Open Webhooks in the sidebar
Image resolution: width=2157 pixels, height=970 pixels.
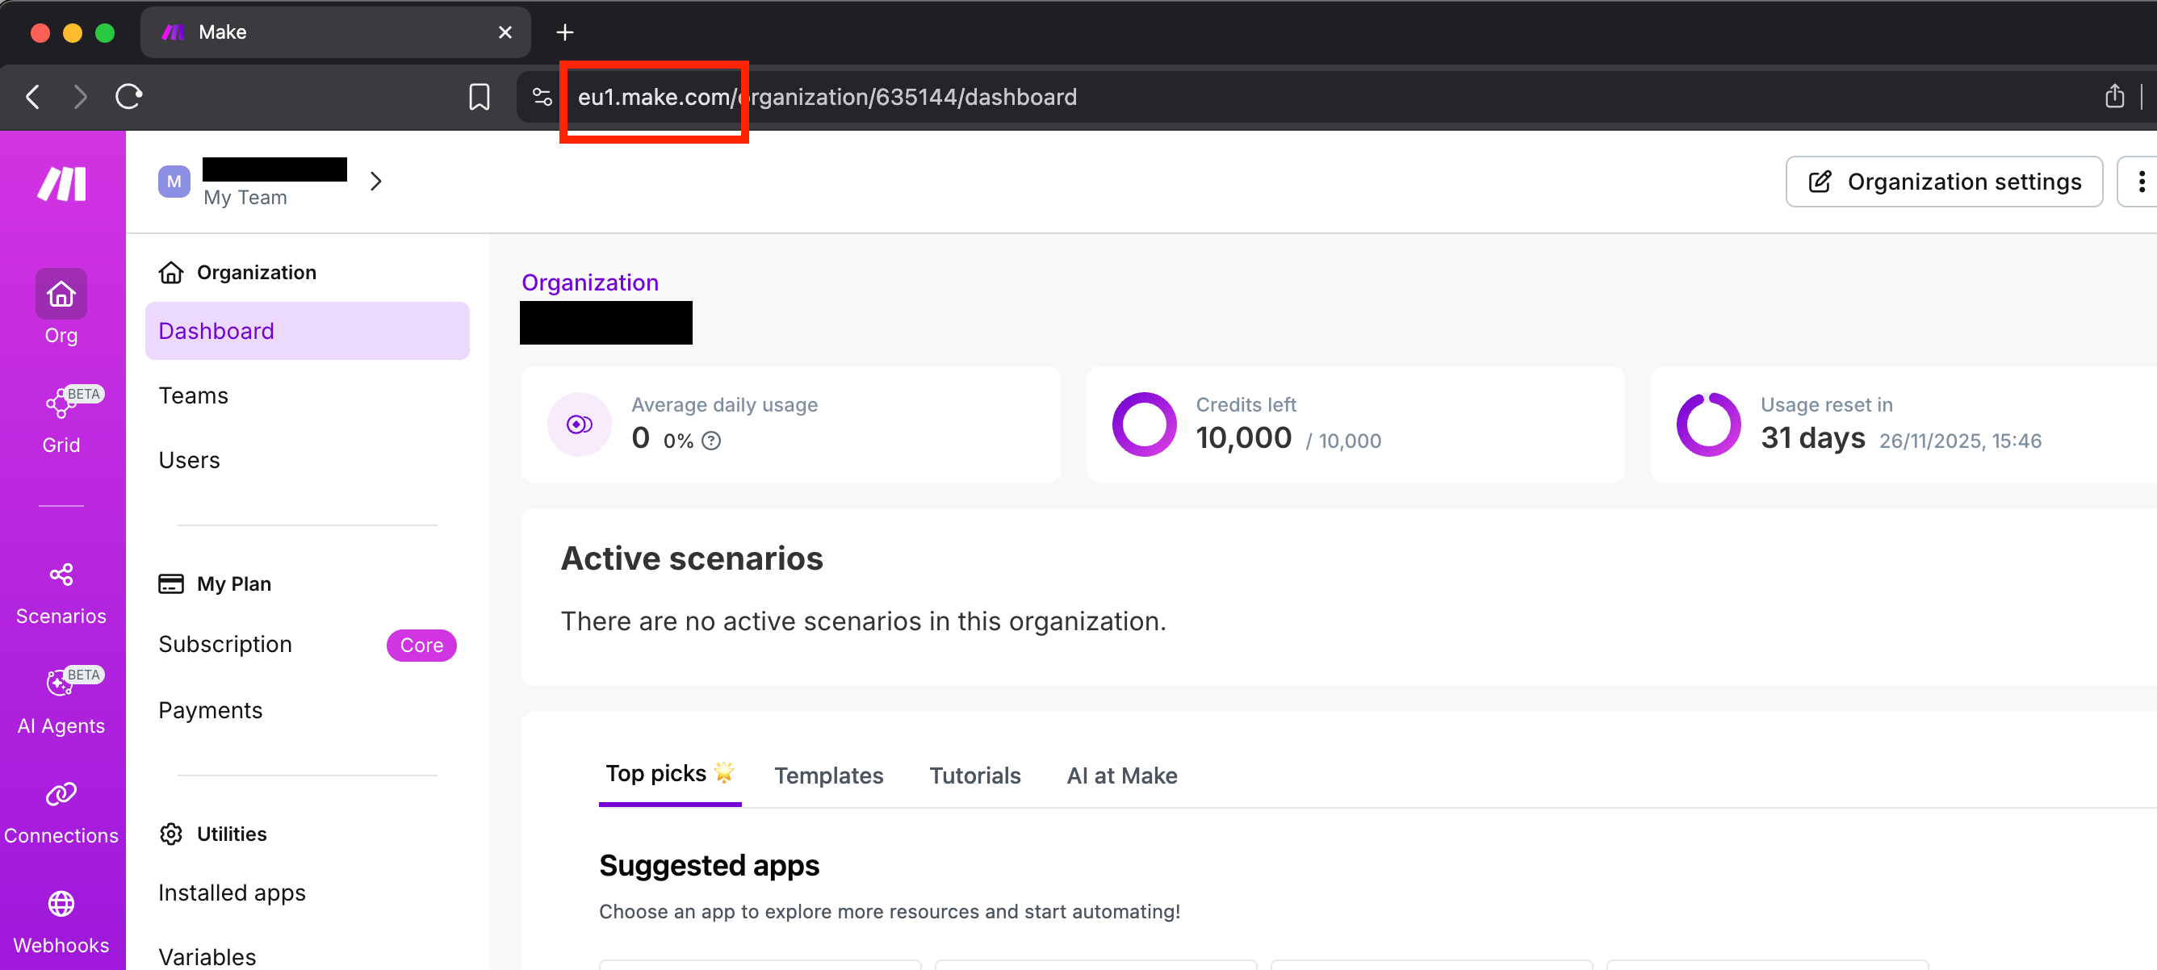tap(61, 922)
